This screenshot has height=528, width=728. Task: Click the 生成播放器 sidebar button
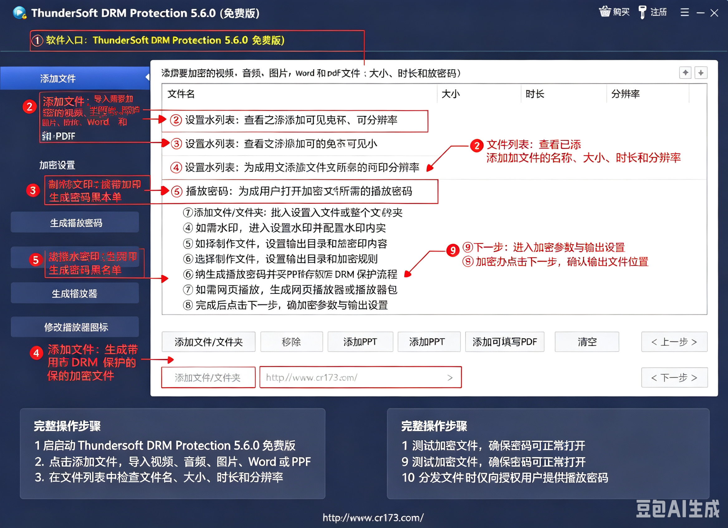[75, 293]
